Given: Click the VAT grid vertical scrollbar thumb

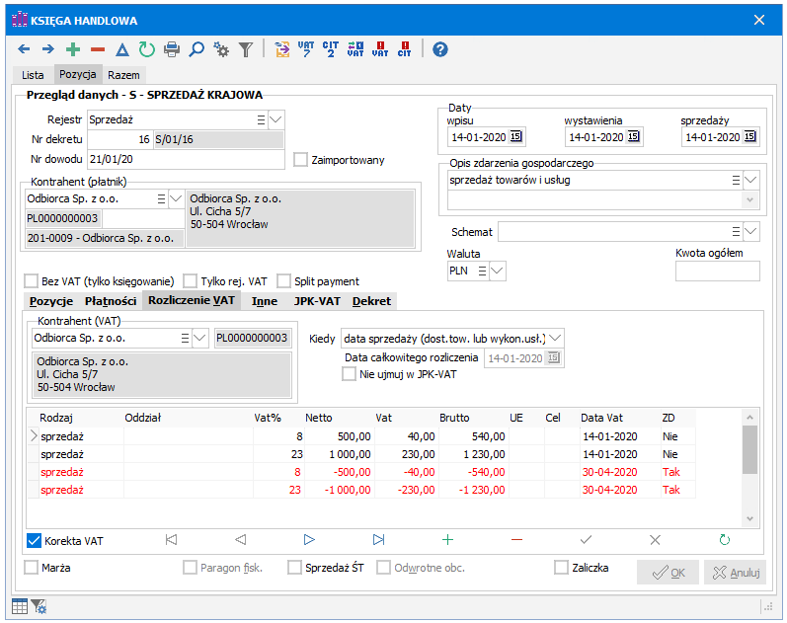Looking at the screenshot, I should pyautogui.click(x=749, y=449).
